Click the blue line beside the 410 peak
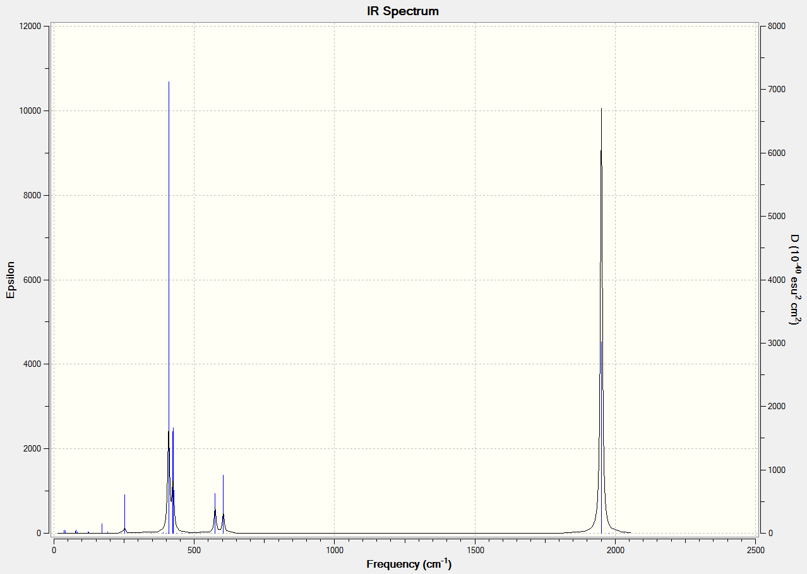 tap(173, 480)
